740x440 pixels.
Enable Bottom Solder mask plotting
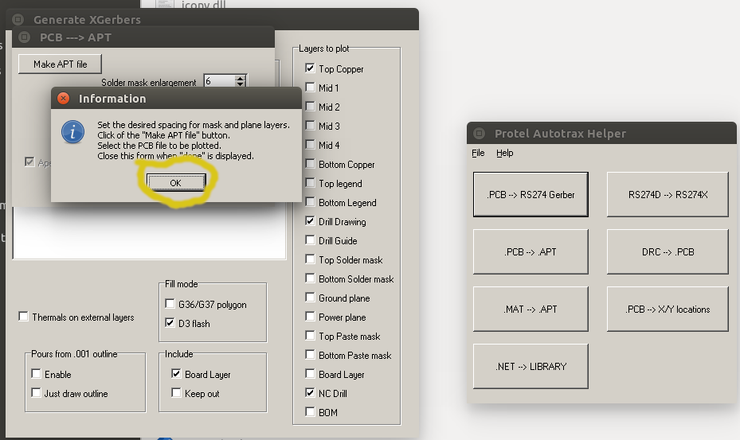coord(310,278)
